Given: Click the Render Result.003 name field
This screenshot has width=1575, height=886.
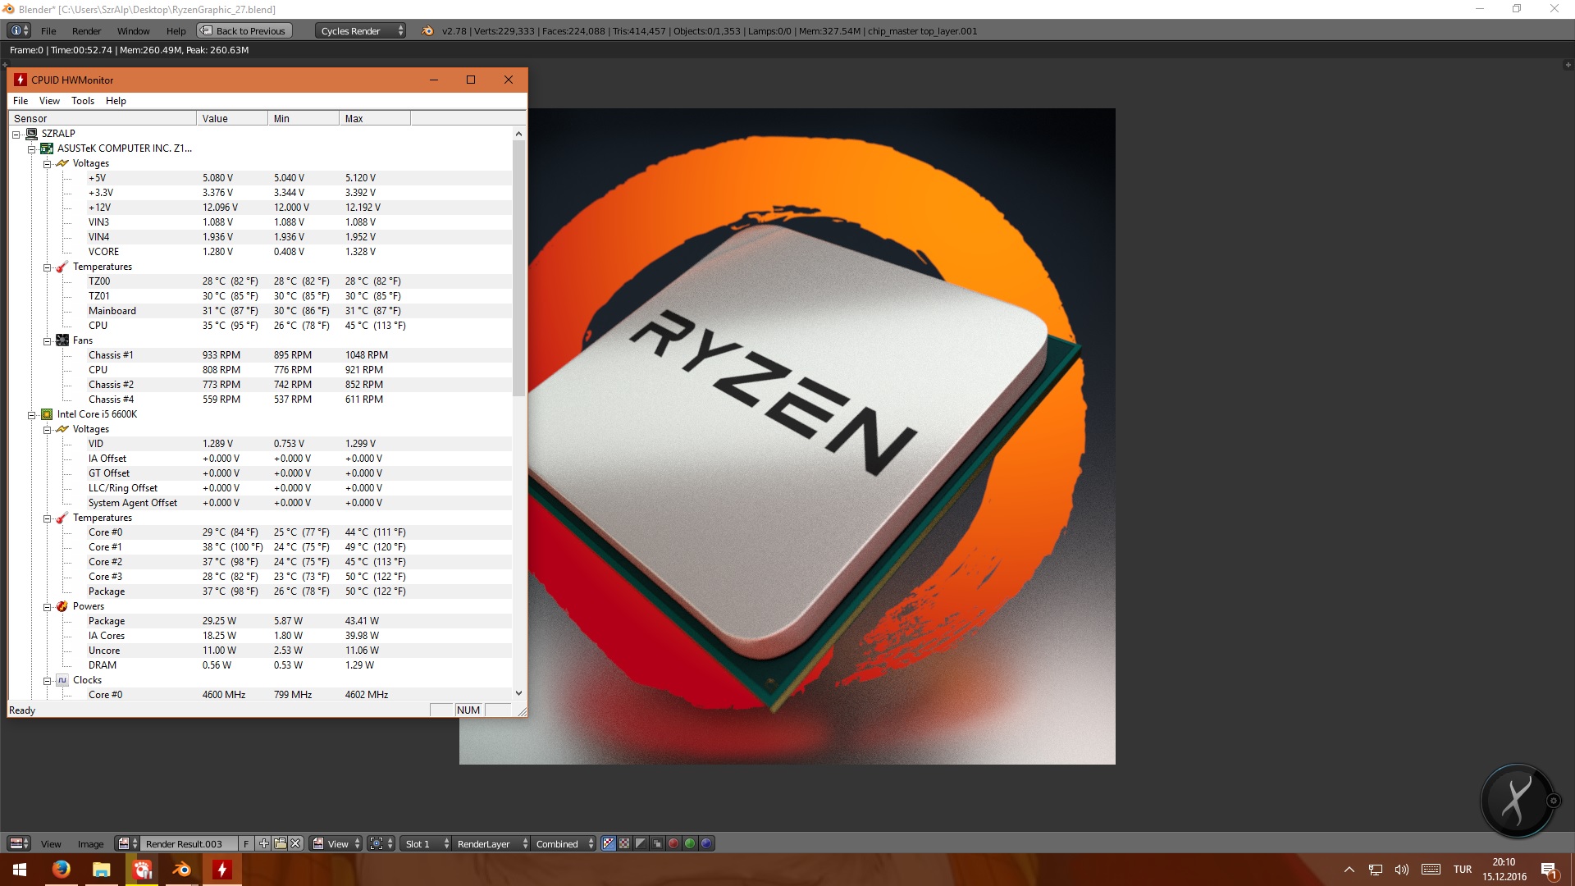Looking at the screenshot, I should tap(189, 843).
